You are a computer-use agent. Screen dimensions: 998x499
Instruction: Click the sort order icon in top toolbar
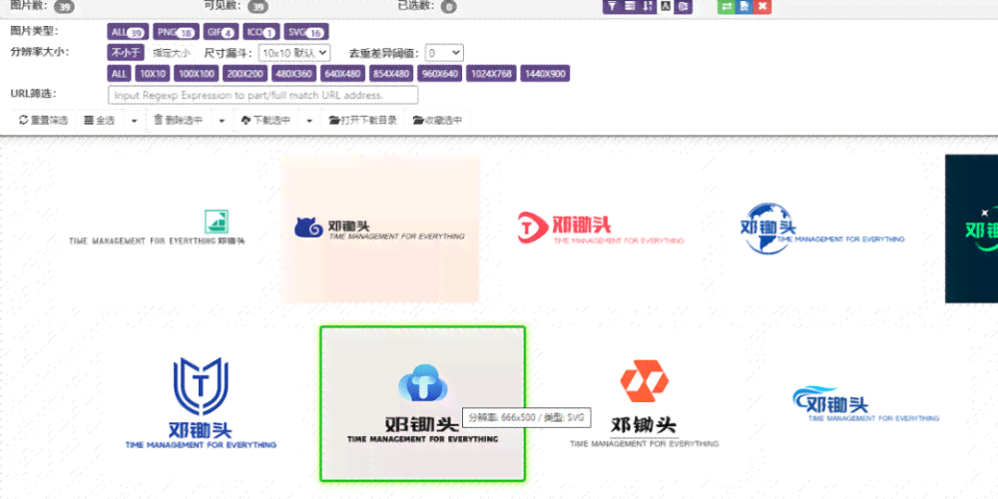[648, 6]
